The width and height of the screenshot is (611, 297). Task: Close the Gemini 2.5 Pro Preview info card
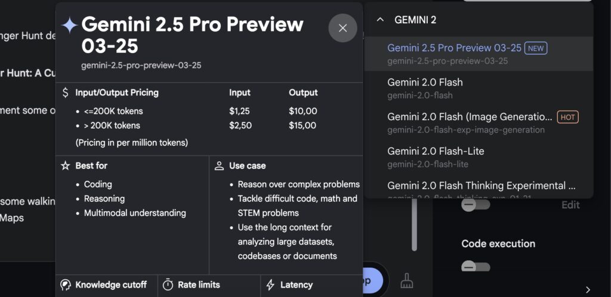tap(342, 28)
